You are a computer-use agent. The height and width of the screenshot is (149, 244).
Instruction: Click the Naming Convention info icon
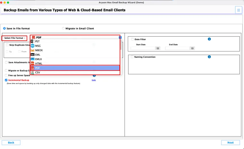[209, 57]
